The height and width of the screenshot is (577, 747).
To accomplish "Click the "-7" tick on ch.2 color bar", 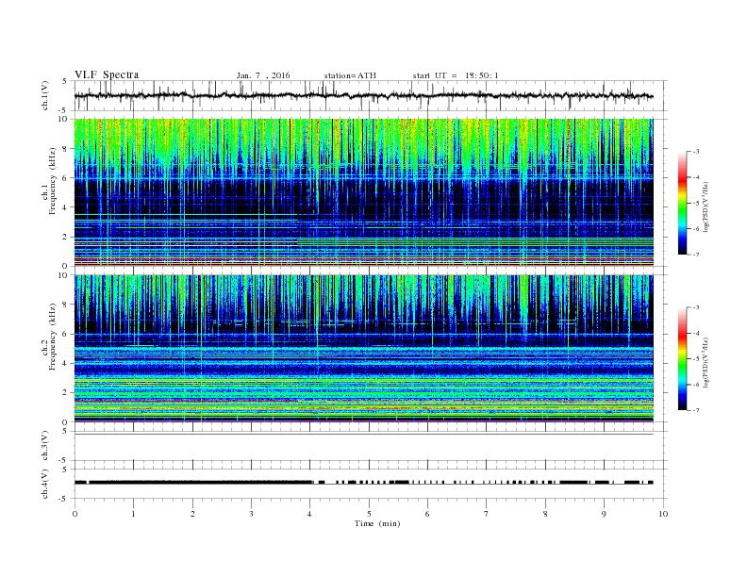I will (696, 410).
